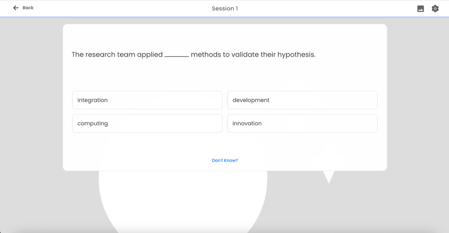Image resolution: width=449 pixels, height=233 pixels.
Task: Click the word 'innovation' inside its option box
Action: (x=247, y=123)
